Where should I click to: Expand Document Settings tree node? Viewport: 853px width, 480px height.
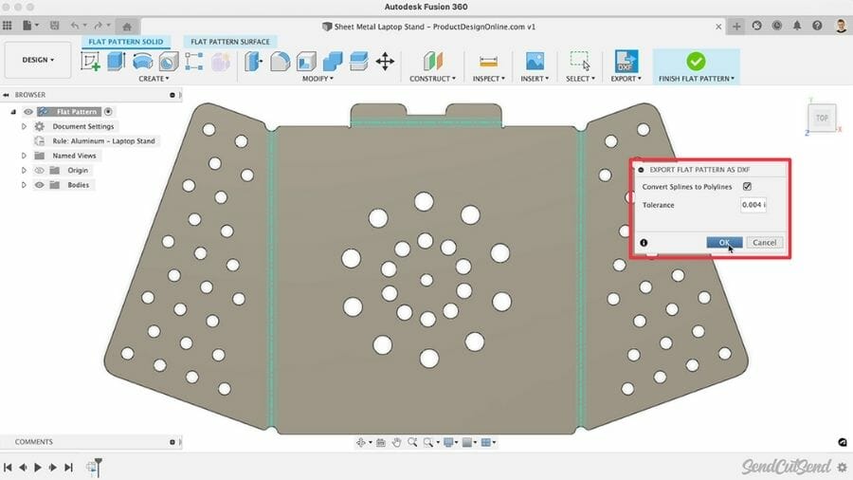[24, 126]
